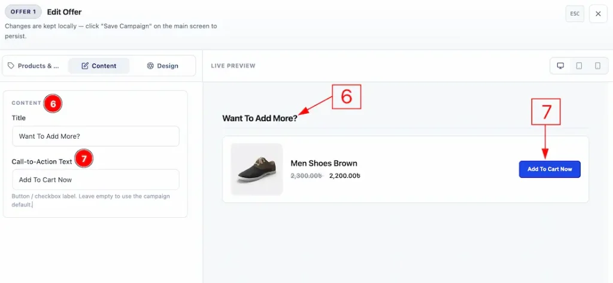The width and height of the screenshot is (613, 283).
Task: Click the Men Shoes Brown product name
Action: pyautogui.click(x=324, y=163)
